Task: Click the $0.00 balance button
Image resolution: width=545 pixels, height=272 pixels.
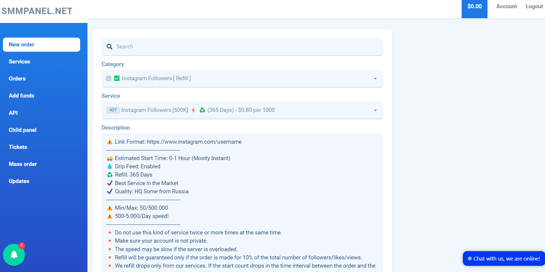Action: [474, 6]
